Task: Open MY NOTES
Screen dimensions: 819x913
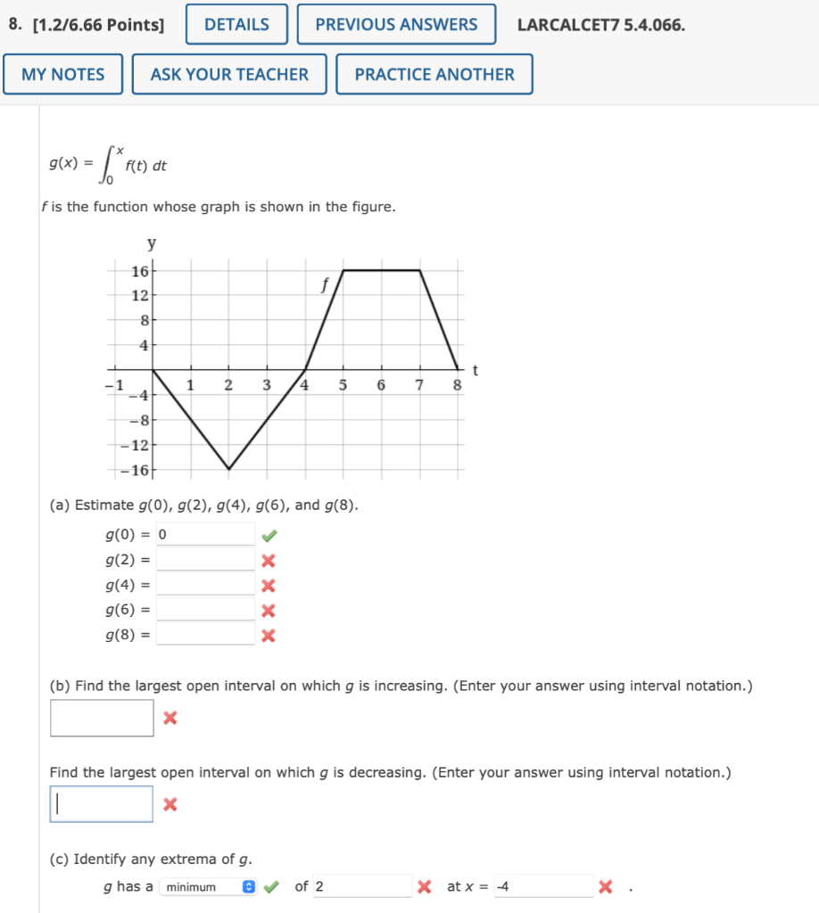Action: pyautogui.click(x=62, y=74)
